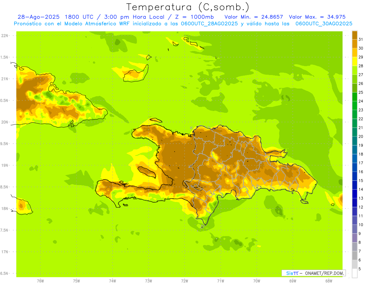This screenshot has width=369, height=285.
Task: Click Great Inagua island near 21N 73W
Action: [x=136, y=73]
